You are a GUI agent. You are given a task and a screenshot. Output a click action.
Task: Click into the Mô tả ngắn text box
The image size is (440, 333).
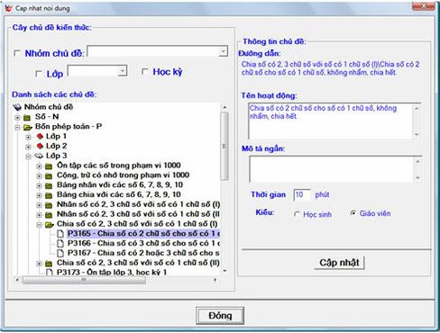tap(331, 169)
